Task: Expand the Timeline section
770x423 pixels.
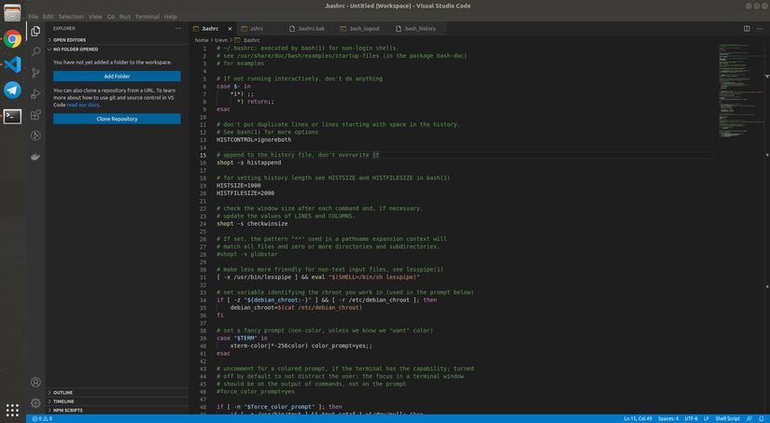Action: (x=63, y=401)
